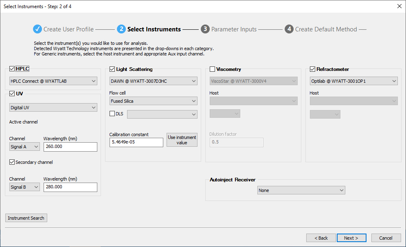Enable the Viscometry checkbox
The width and height of the screenshot is (406, 247).
tap(213, 69)
